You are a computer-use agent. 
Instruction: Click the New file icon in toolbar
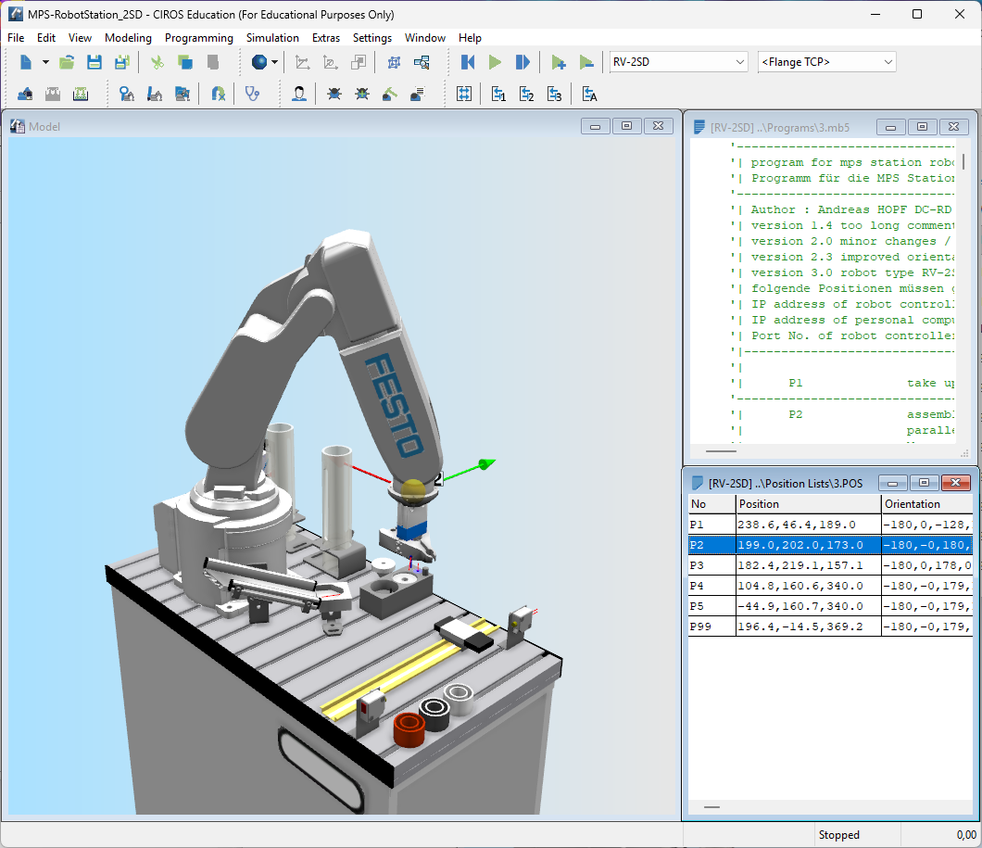26,62
